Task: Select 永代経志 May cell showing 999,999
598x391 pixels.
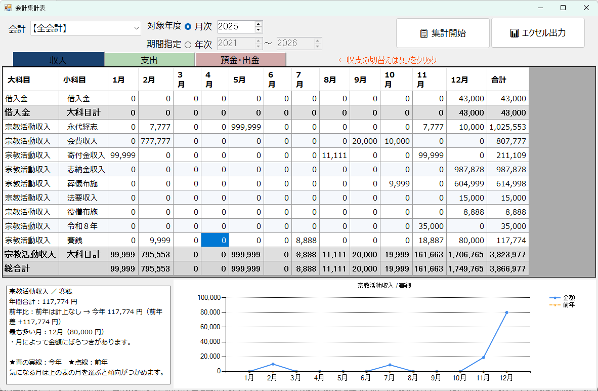Action: [246, 127]
